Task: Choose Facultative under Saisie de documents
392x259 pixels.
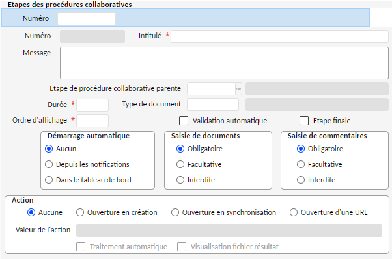Action: (x=180, y=164)
